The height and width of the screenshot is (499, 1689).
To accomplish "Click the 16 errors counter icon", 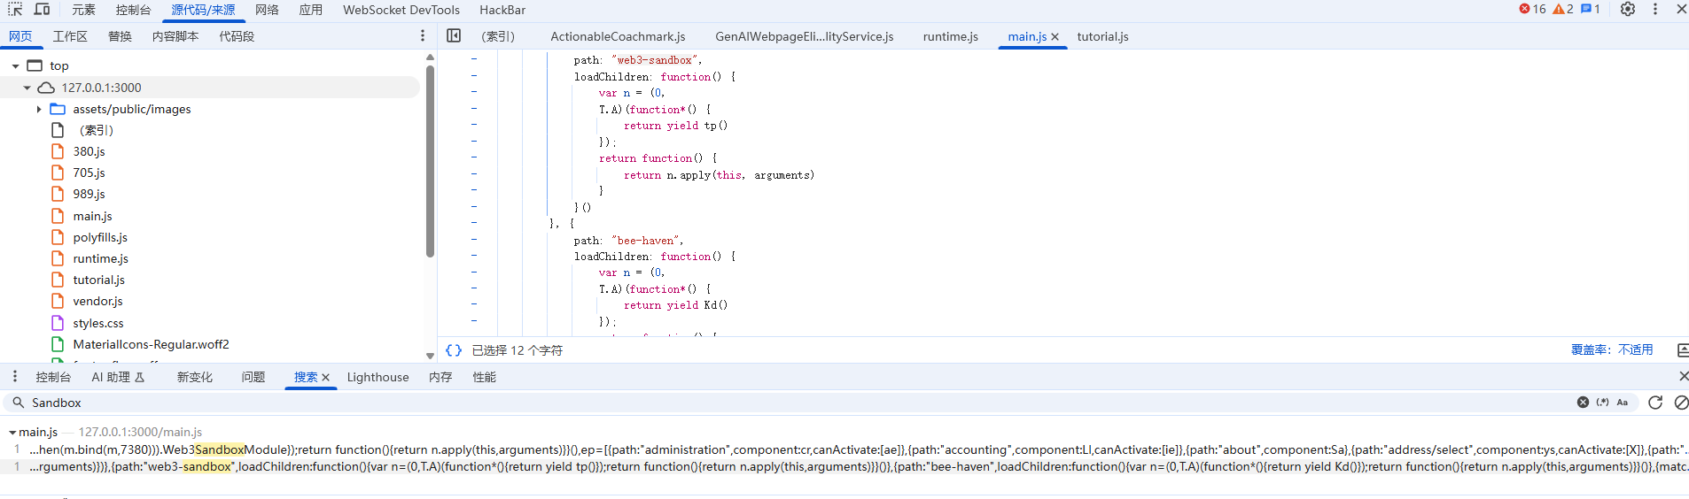I will click(x=1532, y=9).
